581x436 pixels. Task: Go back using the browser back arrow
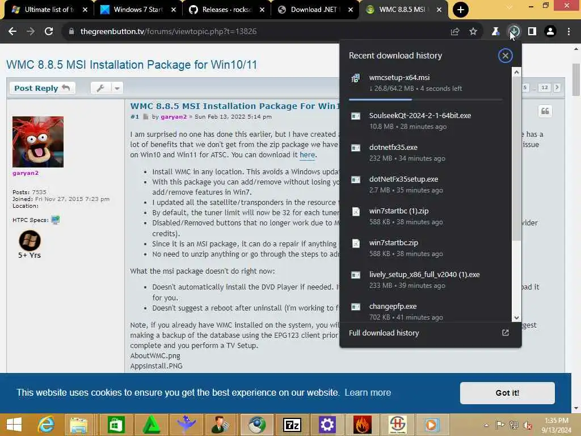(12, 32)
